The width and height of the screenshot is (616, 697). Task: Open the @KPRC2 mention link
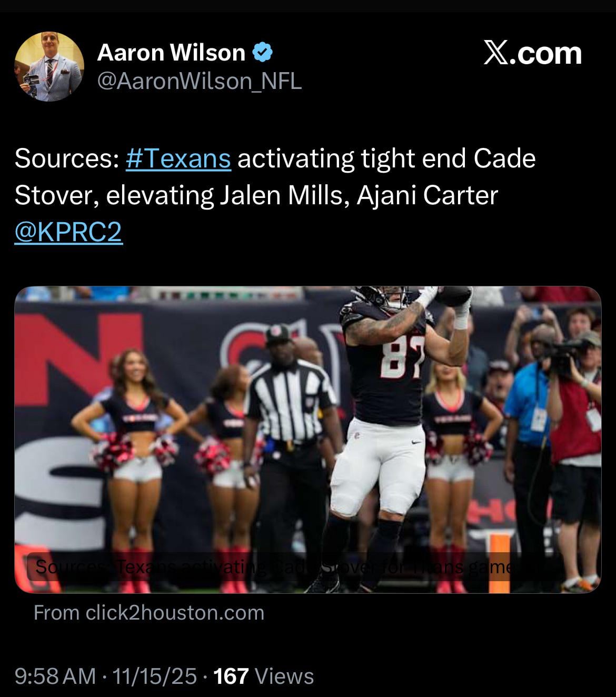tap(68, 232)
